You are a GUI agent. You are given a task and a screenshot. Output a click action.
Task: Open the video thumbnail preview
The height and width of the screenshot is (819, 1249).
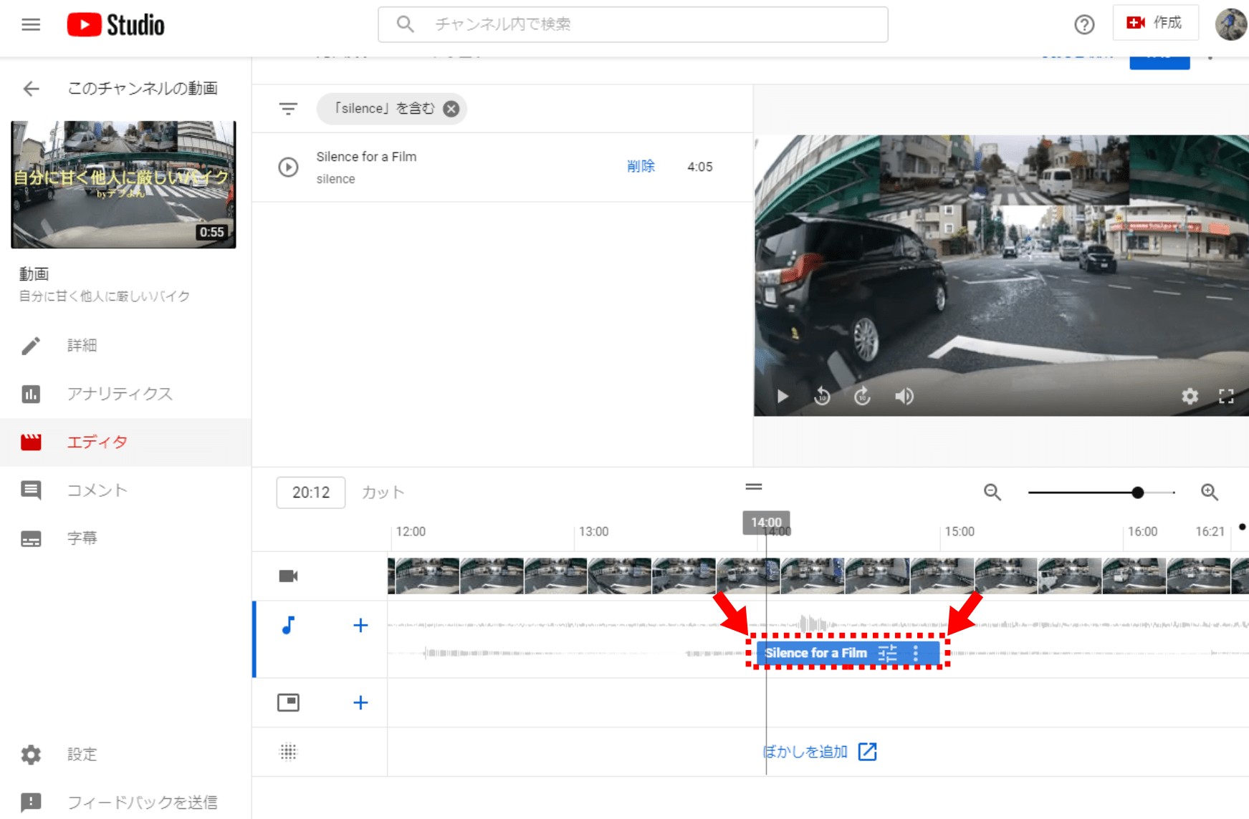coord(123,185)
